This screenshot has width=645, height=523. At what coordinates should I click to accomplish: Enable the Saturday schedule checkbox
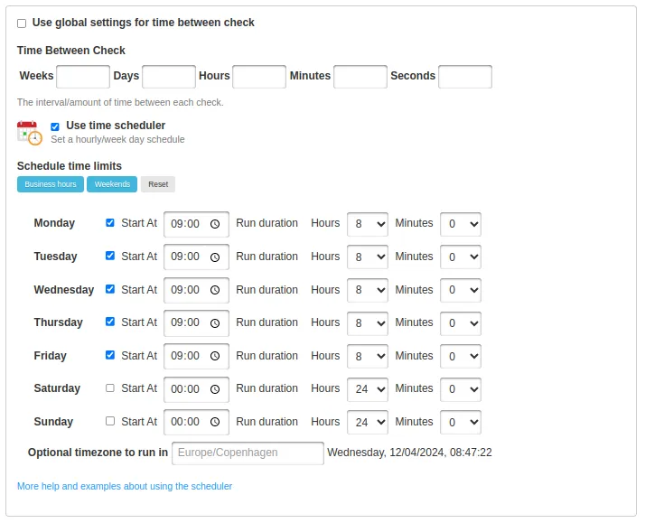tap(110, 388)
